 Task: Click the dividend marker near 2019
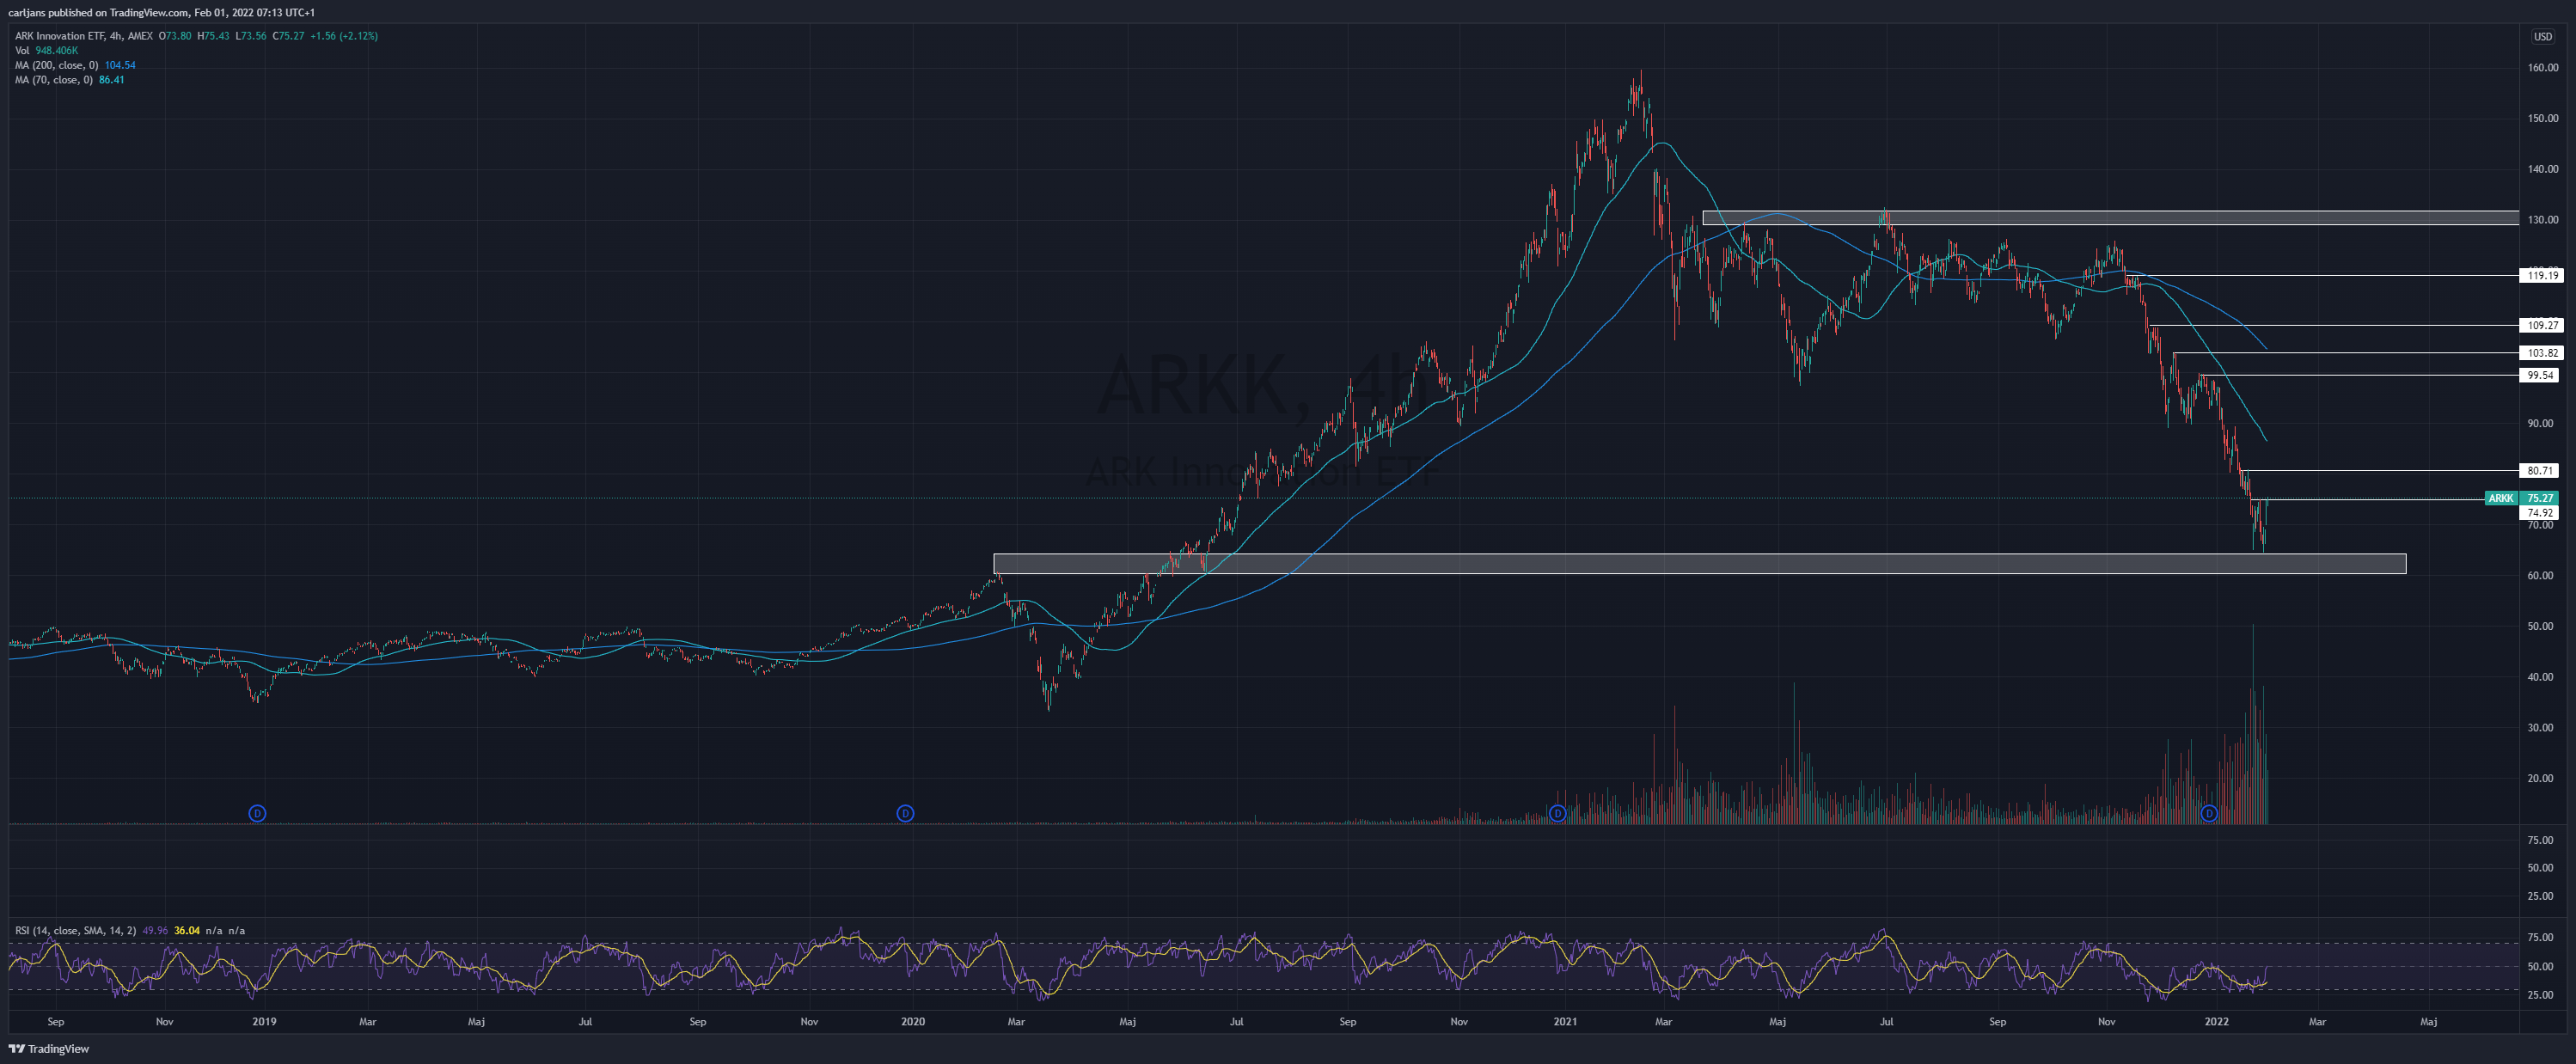[x=257, y=813]
